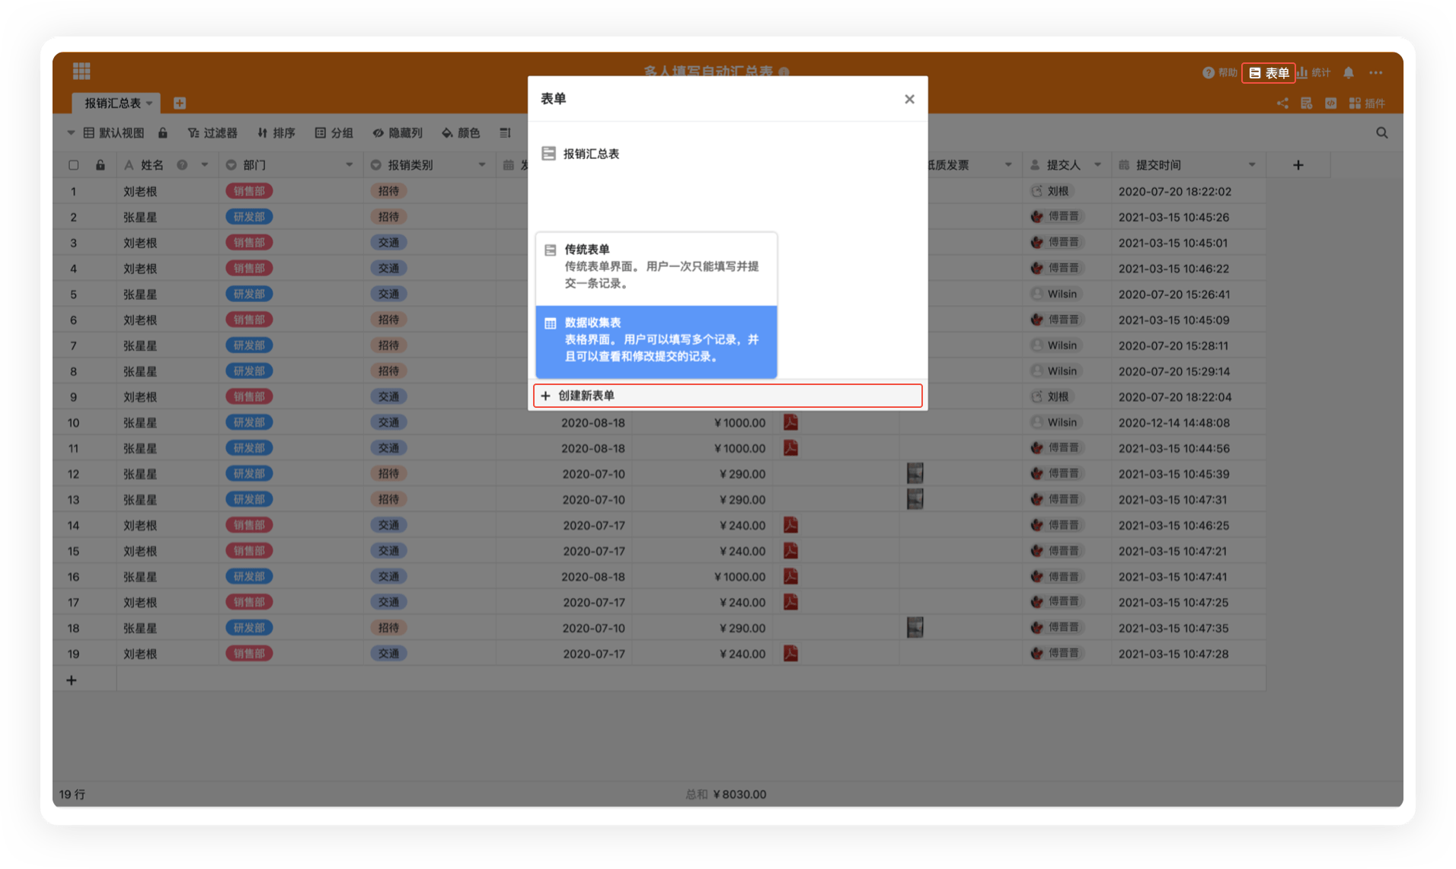This screenshot has height=869, width=1456.
Task: Open the 插件 plugins panel
Action: click(x=1367, y=103)
